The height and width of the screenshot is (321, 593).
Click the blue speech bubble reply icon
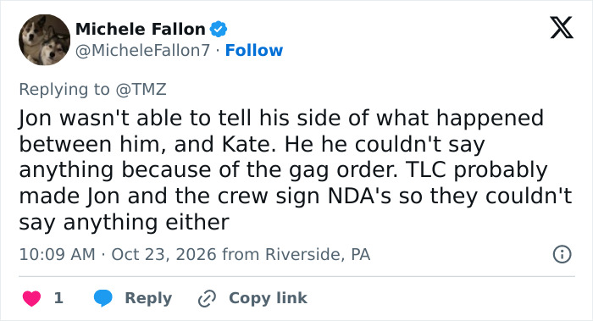click(x=103, y=298)
